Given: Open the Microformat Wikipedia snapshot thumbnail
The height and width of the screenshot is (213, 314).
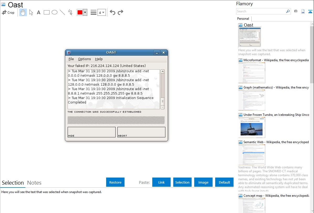Looking at the screenshot, I should pyautogui.click(x=252, y=73).
